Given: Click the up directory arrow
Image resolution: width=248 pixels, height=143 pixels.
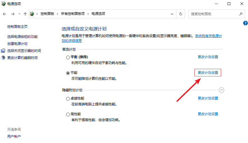Looking at the screenshot, I should pos(25,14).
